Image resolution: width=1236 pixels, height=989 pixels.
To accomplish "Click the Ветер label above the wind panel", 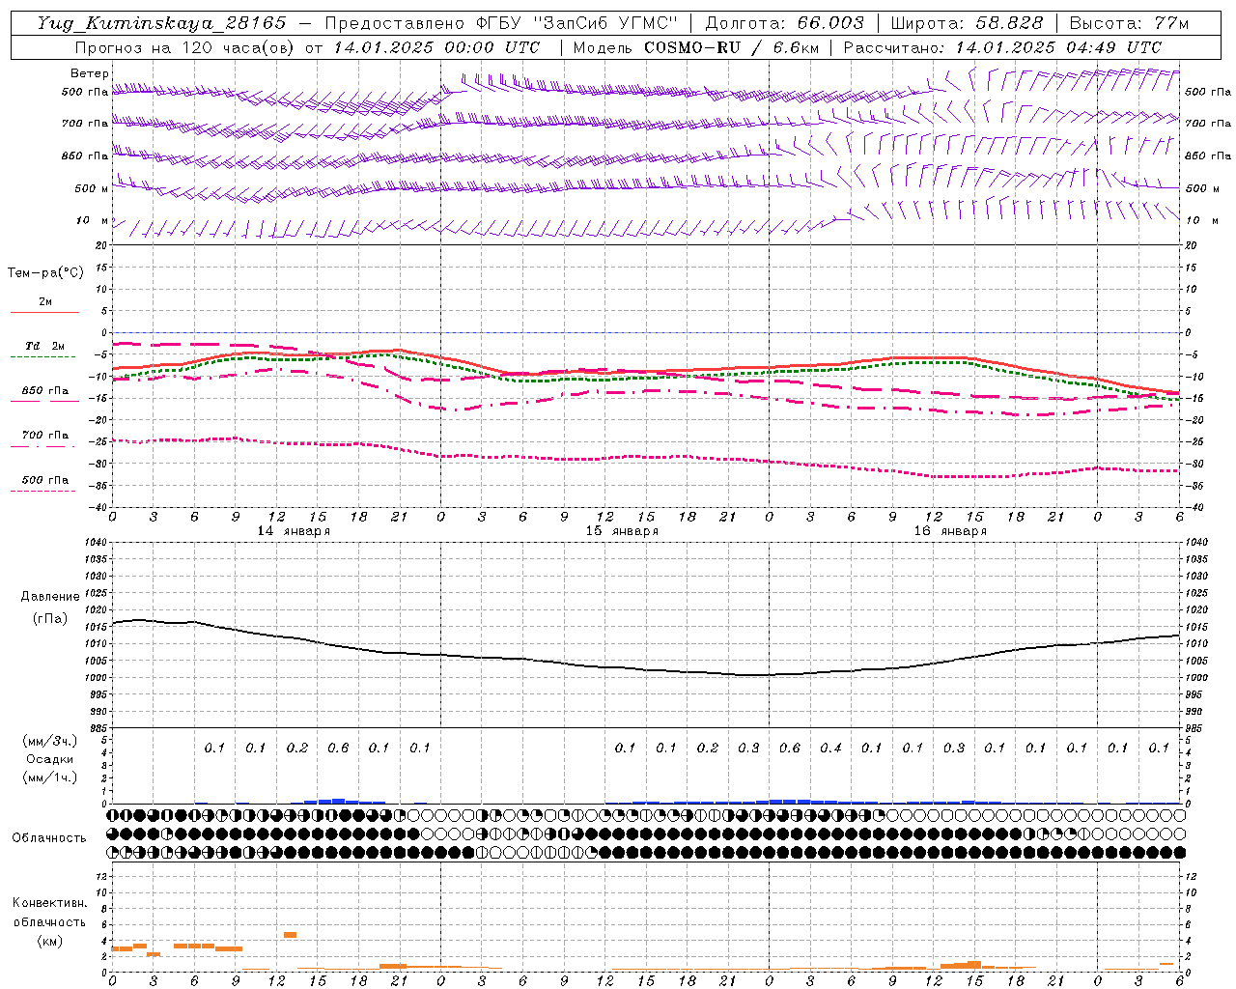I will tap(90, 73).
